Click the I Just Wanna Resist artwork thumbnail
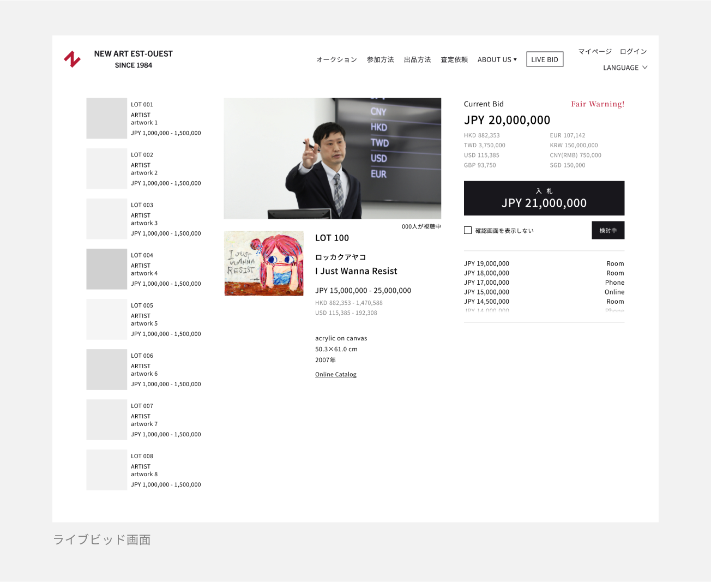Screen dimensions: 711x582 pos(264,263)
